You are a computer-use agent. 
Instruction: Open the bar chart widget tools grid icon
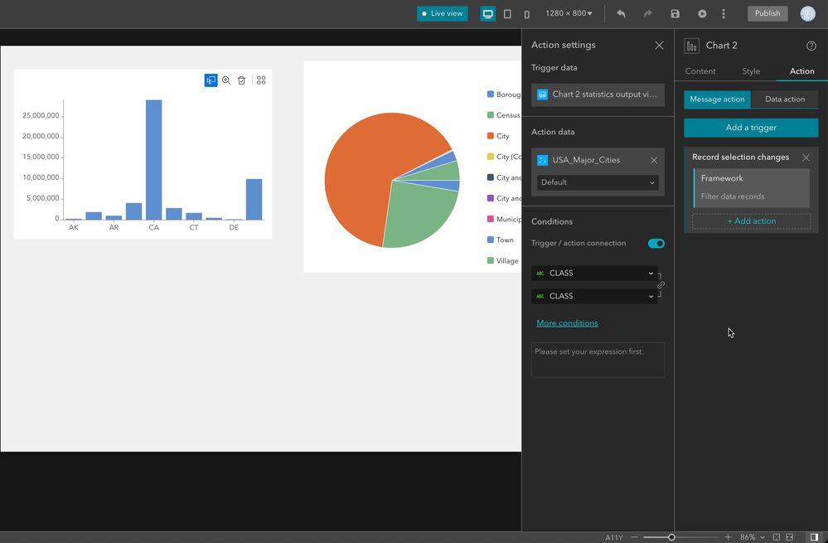[261, 80]
